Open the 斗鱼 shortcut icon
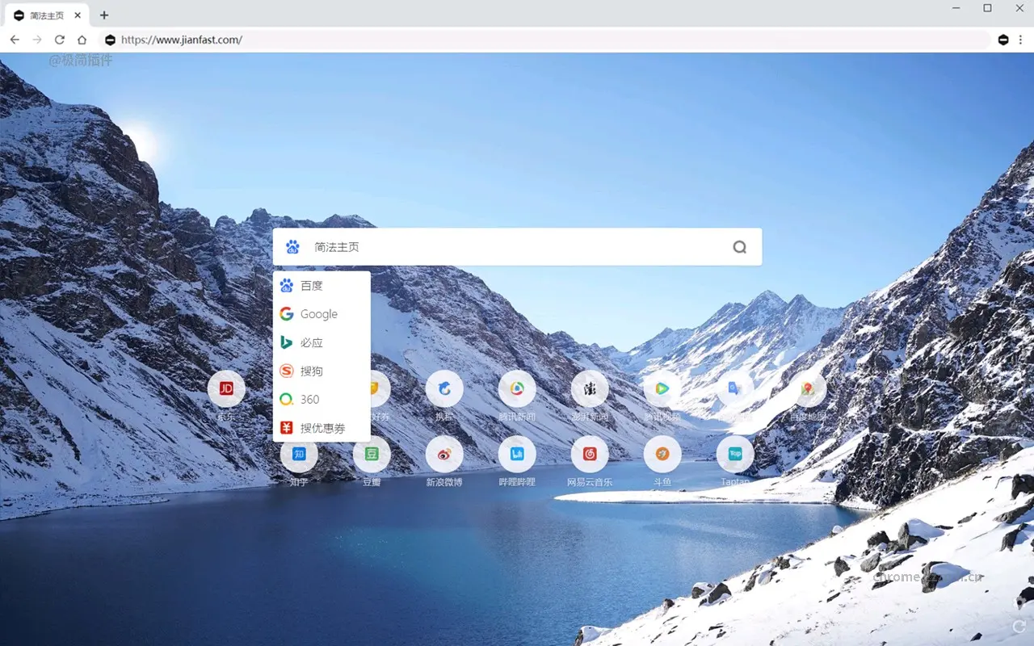1034x646 pixels. pos(662,455)
